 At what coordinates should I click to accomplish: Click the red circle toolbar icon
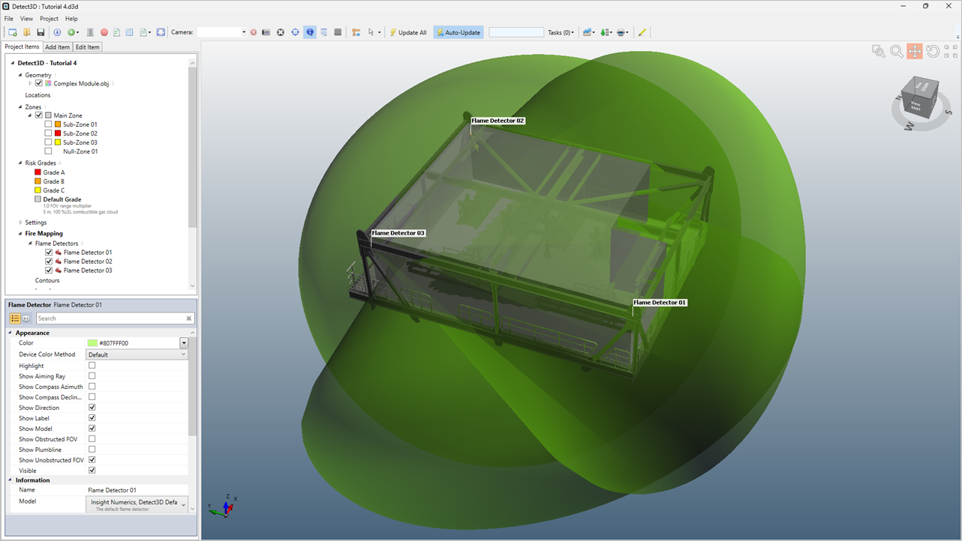(104, 32)
